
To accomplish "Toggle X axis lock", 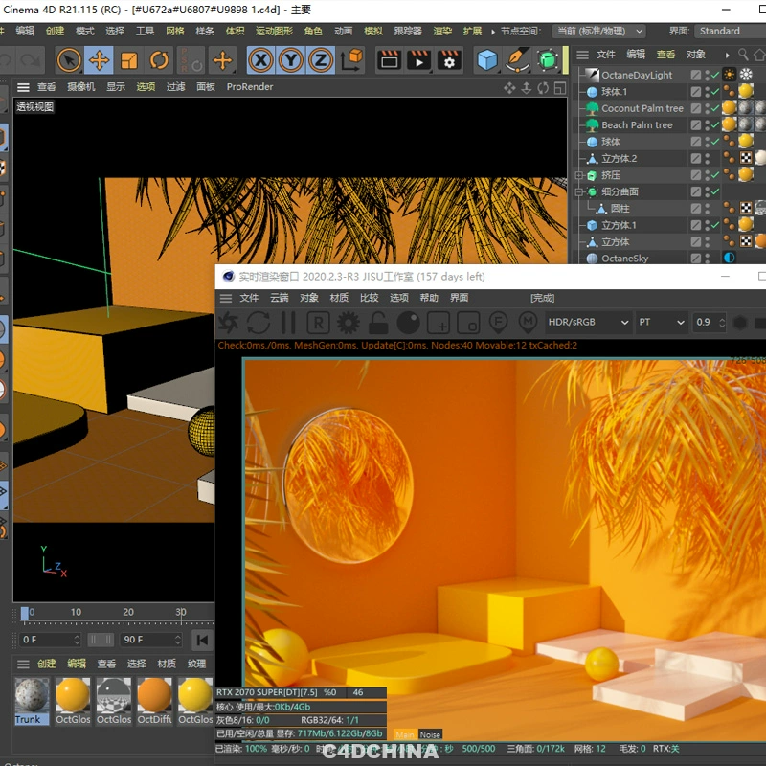I will (260, 60).
